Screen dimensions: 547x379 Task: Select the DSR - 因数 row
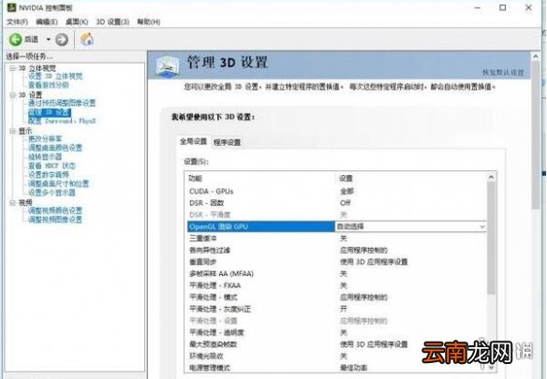(x=336, y=203)
